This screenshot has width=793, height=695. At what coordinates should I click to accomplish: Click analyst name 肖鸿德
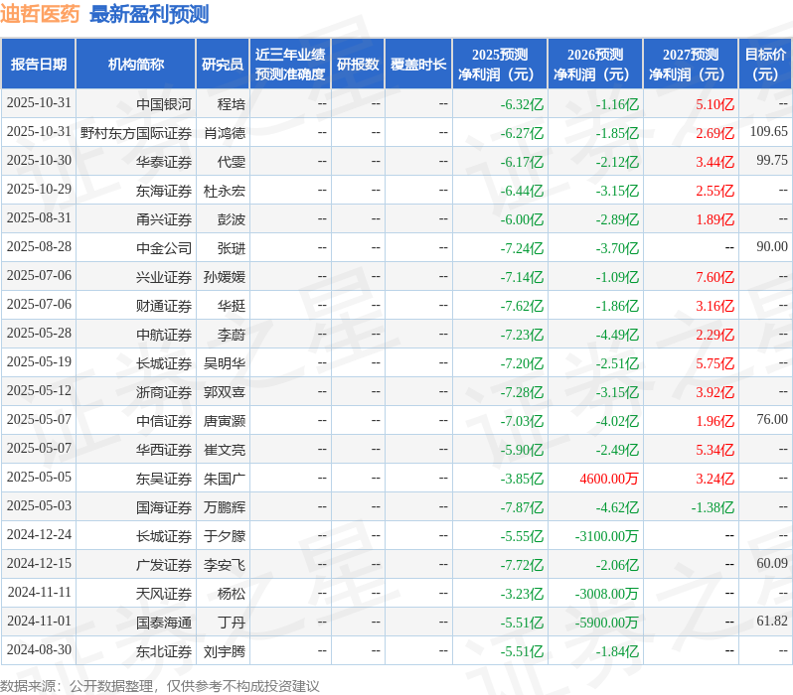(x=225, y=133)
